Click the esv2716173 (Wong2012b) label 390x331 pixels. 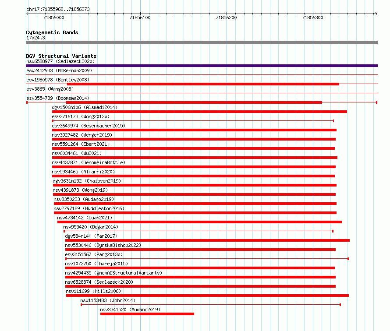[x=81, y=116]
